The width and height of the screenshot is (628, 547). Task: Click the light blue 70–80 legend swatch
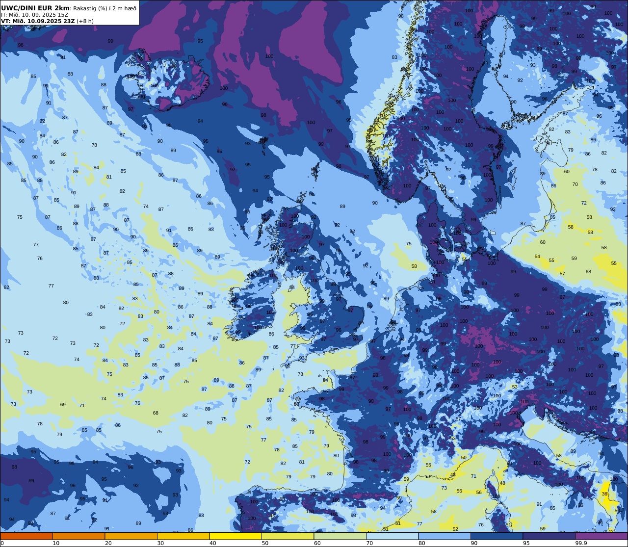pyautogui.click(x=392, y=536)
